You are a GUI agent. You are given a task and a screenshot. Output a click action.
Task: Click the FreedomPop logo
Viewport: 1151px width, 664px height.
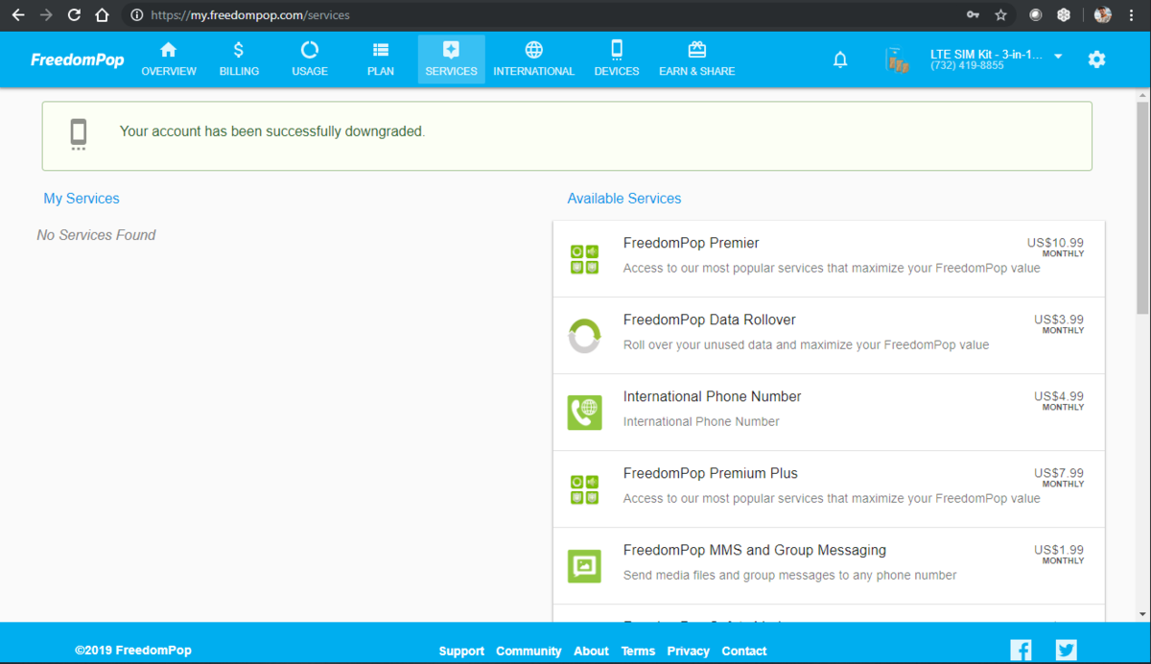(x=78, y=59)
